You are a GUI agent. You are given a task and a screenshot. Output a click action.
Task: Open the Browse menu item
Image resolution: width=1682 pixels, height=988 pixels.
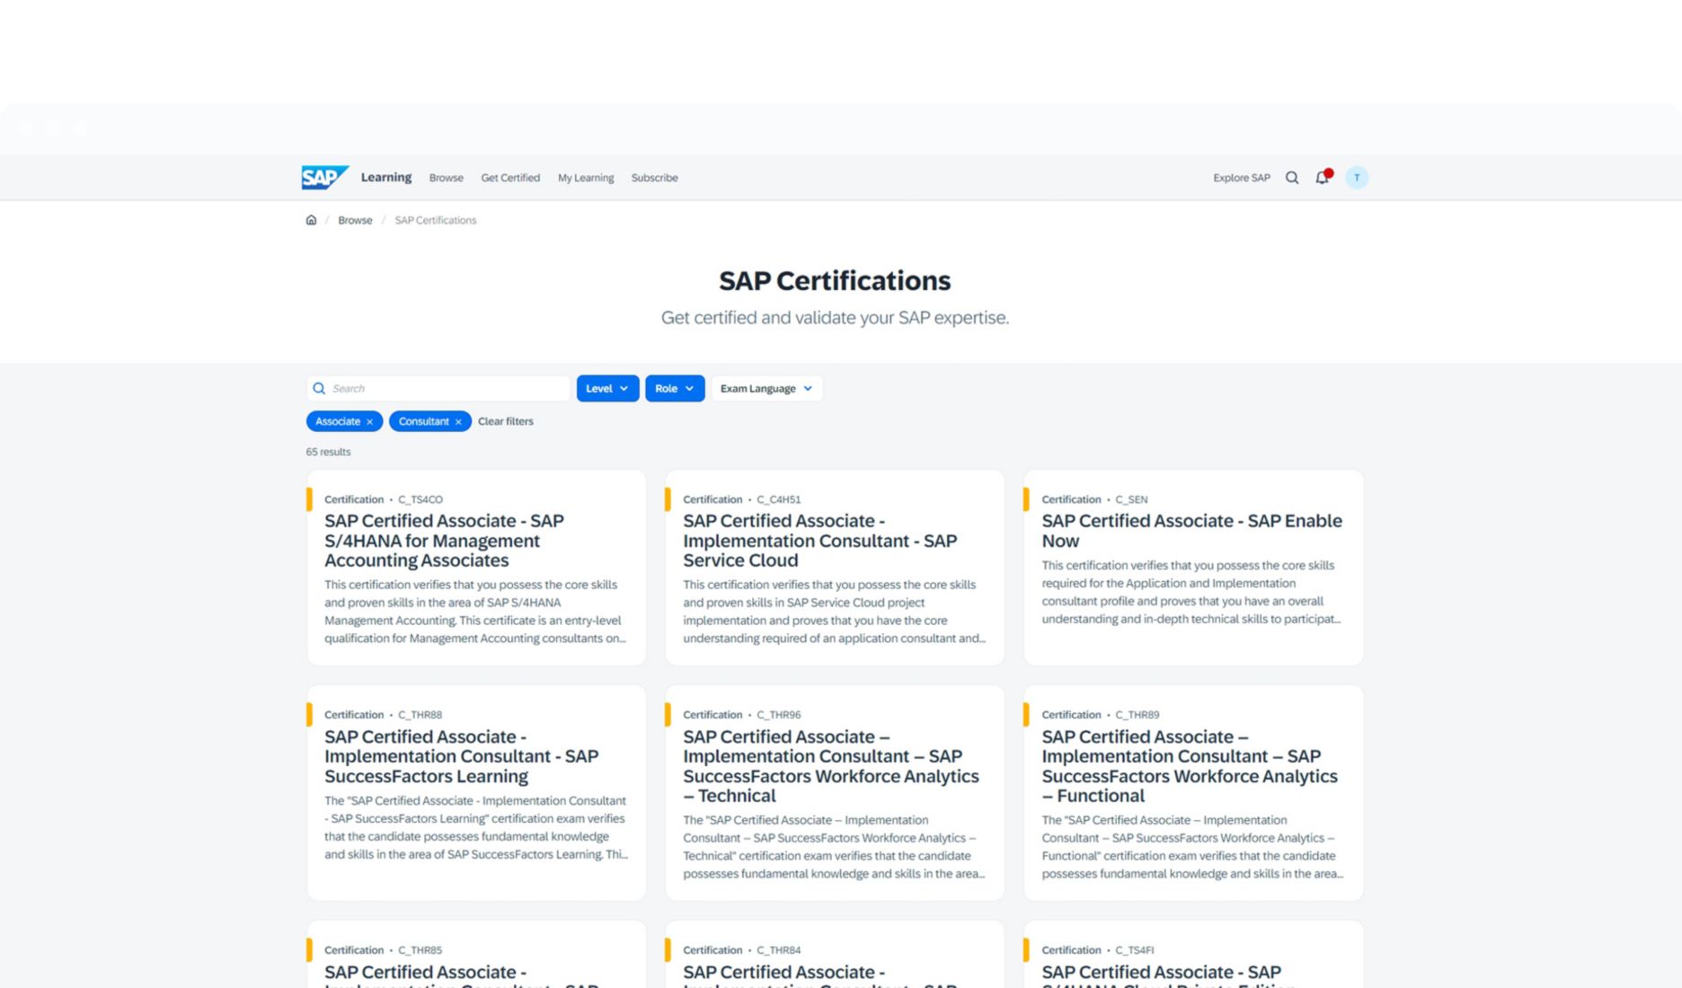tap(446, 178)
